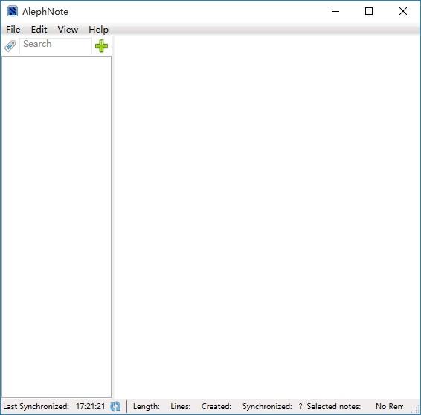This screenshot has height=415, width=421.
Task: Click the window resize grip in status bar corner
Action: (416, 409)
